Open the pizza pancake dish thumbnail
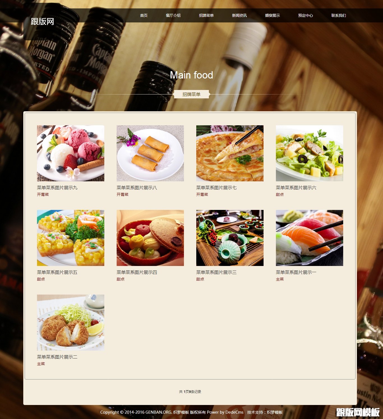The image size is (383, 419). [230, 153]
